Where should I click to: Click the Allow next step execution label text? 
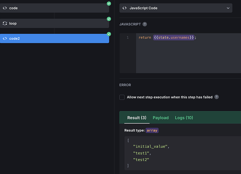point(170,97)
